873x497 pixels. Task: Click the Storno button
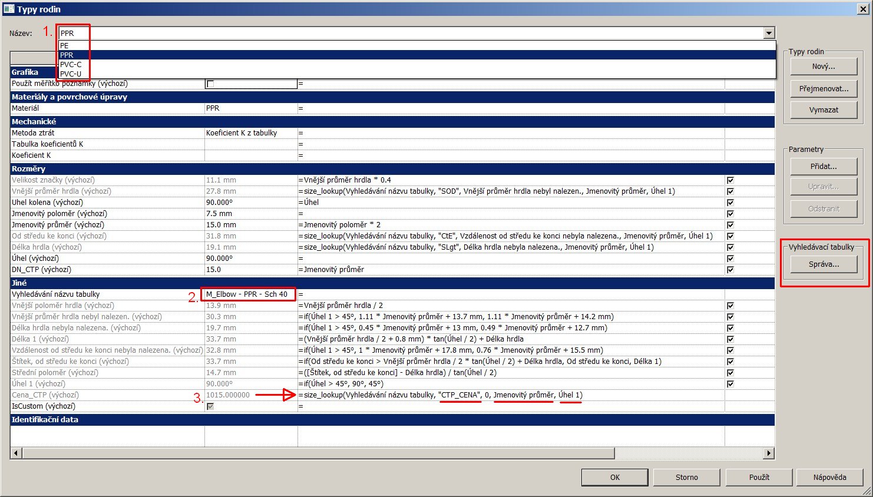tap(687, 477)
